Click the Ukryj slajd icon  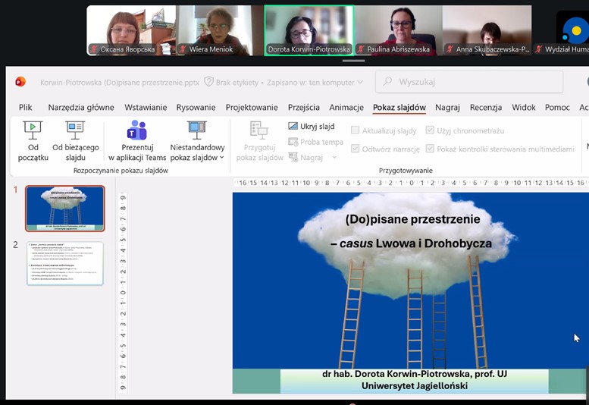[293, 127]
